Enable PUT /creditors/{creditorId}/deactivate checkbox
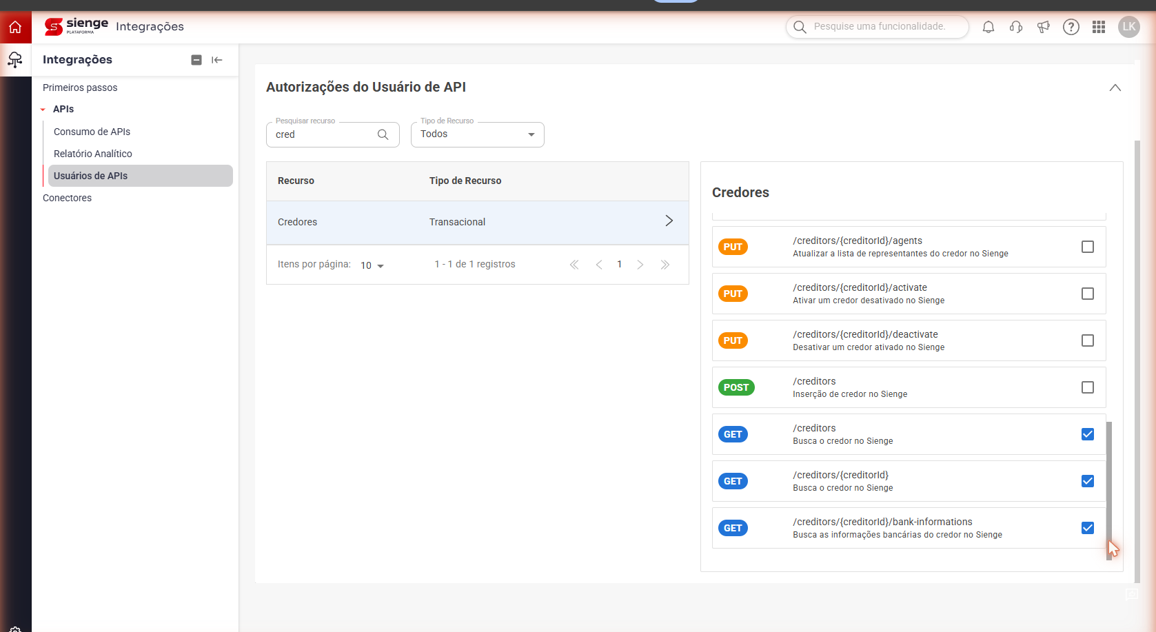The image size is (1156, 632). coord(1088,340)
